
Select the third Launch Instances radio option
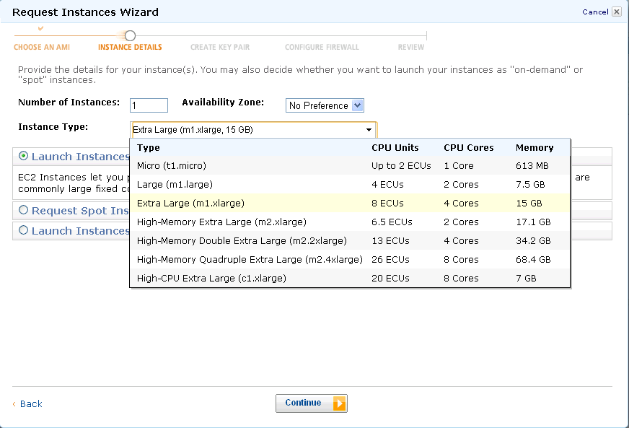click(x=24, y=230)
